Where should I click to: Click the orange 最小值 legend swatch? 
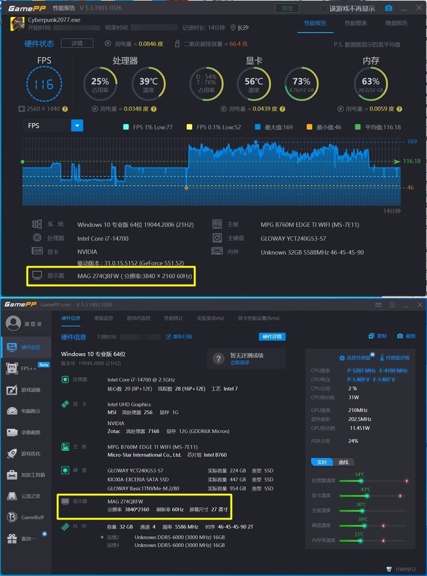310,127
